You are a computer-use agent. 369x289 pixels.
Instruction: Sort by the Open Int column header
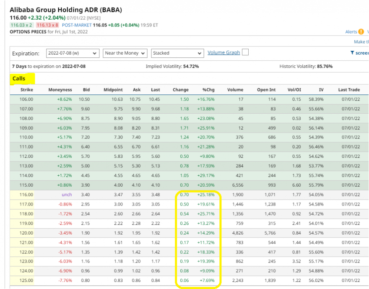[x=266, y=90]
